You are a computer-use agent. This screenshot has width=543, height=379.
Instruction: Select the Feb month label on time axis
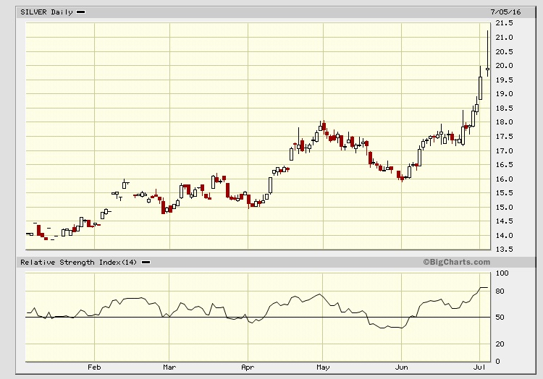(94, 367)
